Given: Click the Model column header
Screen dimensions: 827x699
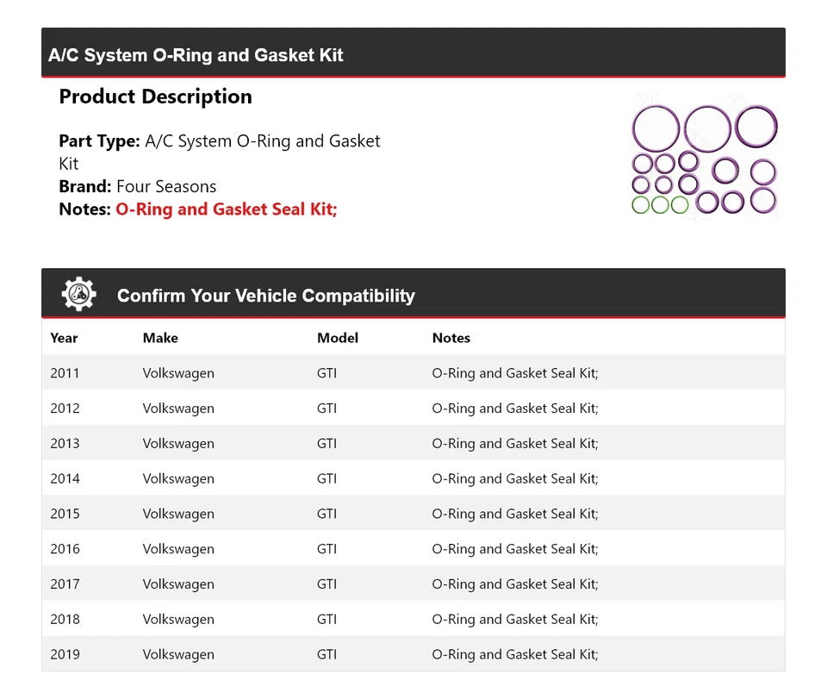Looking at the screenshot, I should coord(338,338).
